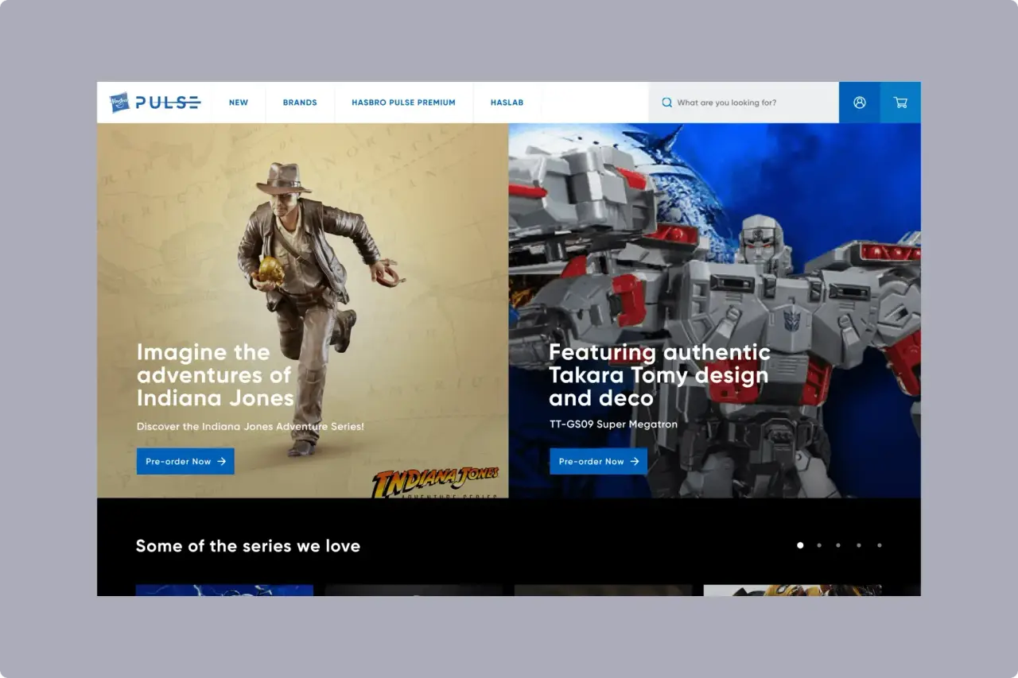This screenshot has height=678, width=1018.
Task: Select the first carousel dot
Action: (800, 545)
